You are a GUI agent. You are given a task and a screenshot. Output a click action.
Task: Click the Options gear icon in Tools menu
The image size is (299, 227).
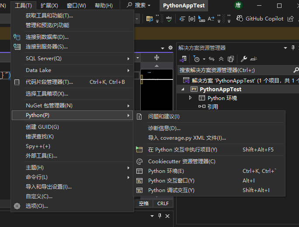(x=17, y=206)
